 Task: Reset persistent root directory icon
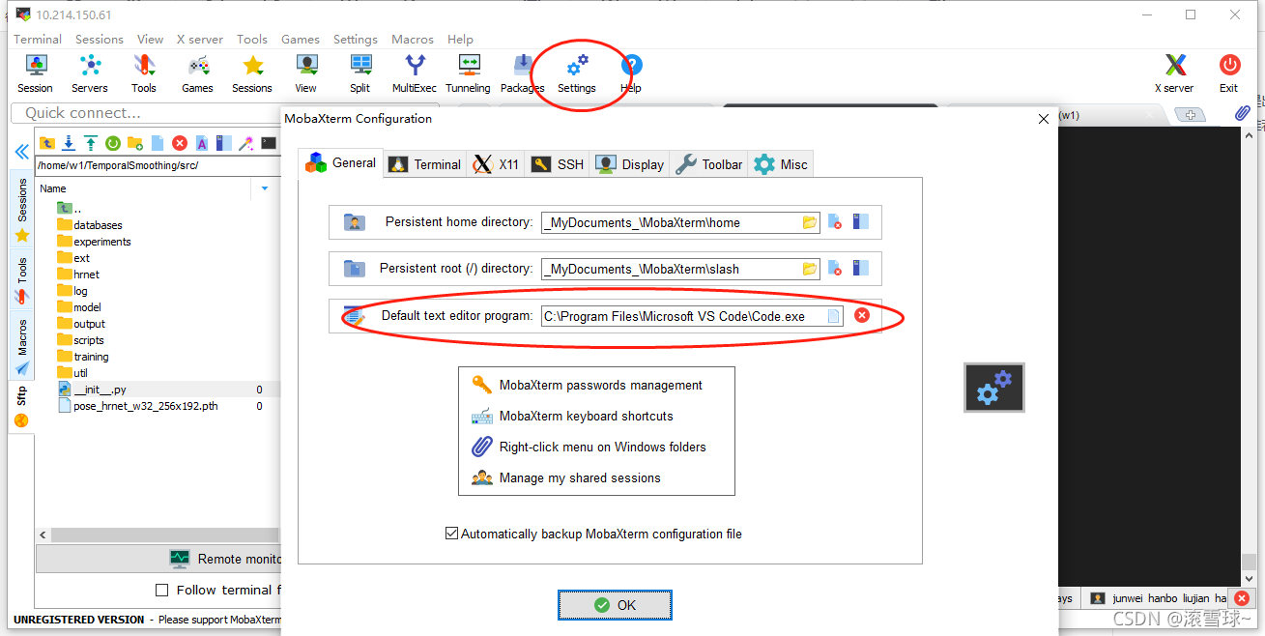836,269
